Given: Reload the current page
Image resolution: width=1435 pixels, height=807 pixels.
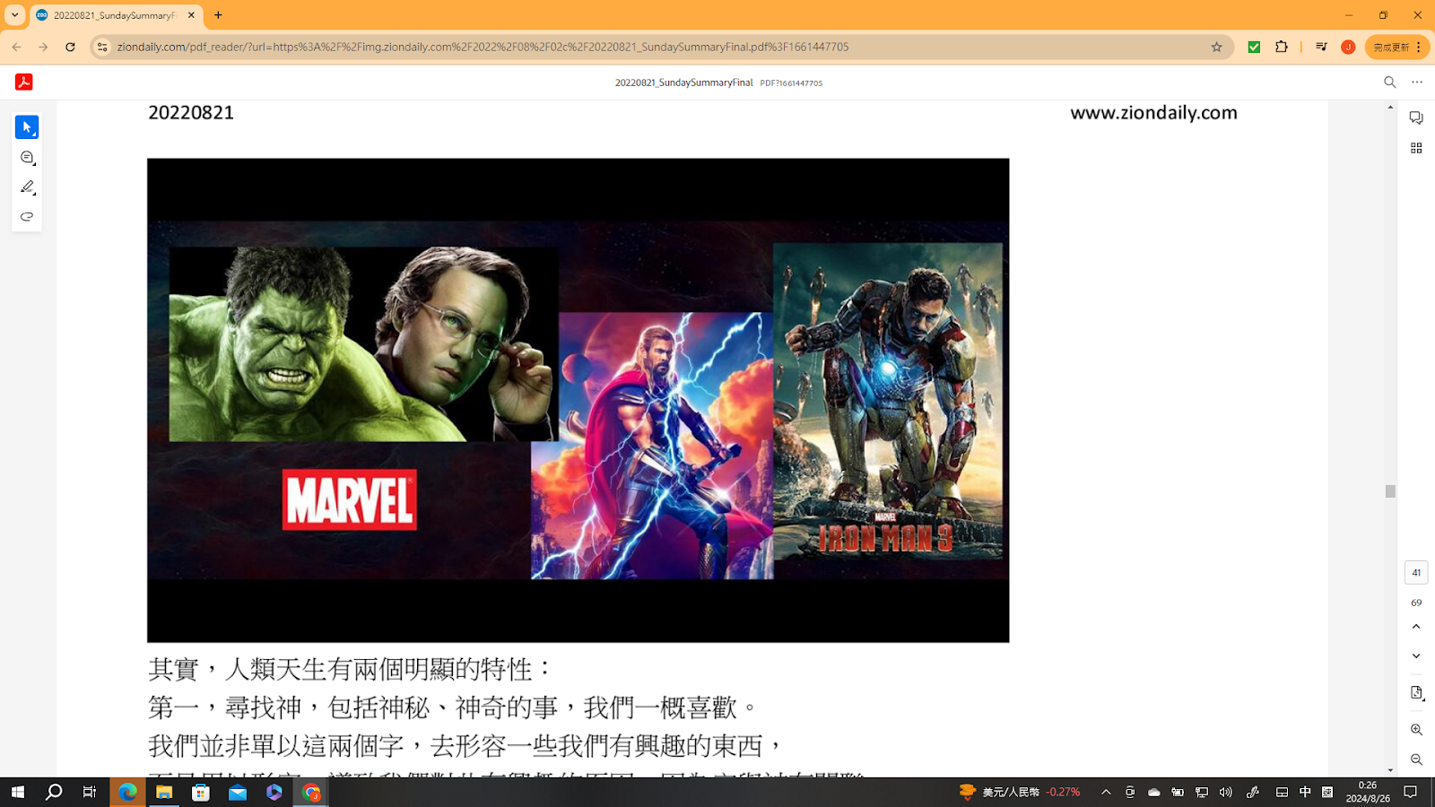Looking at the screenshot, I should point(70,47).
